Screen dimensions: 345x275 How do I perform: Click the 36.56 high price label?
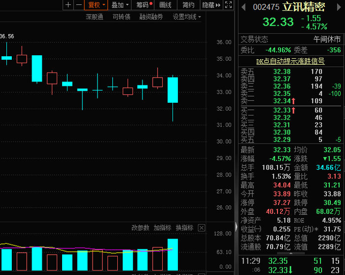(x=7, y=37)
